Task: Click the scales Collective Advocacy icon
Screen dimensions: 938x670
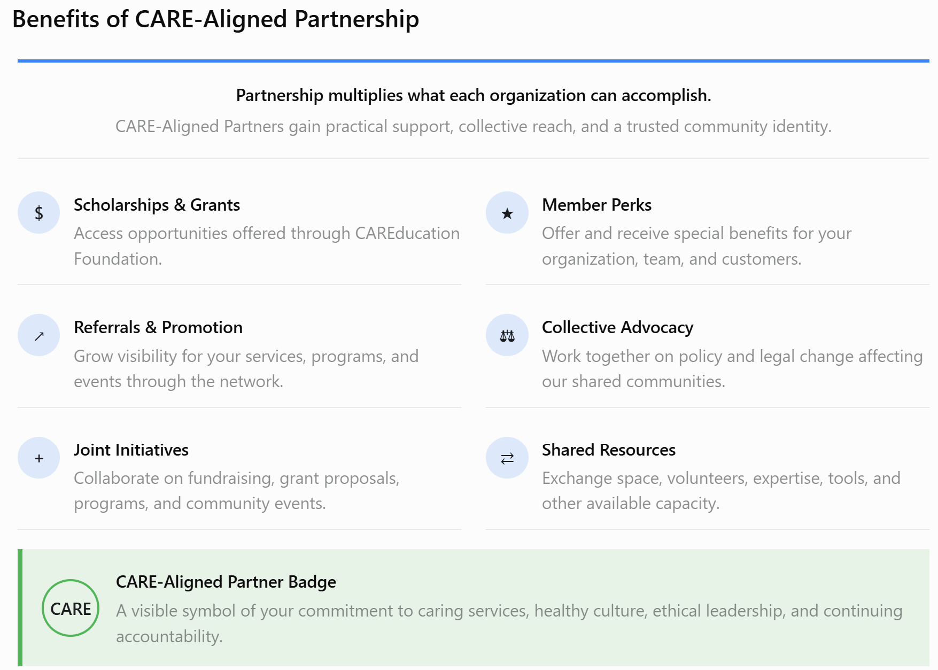Action: pos(507,335)
